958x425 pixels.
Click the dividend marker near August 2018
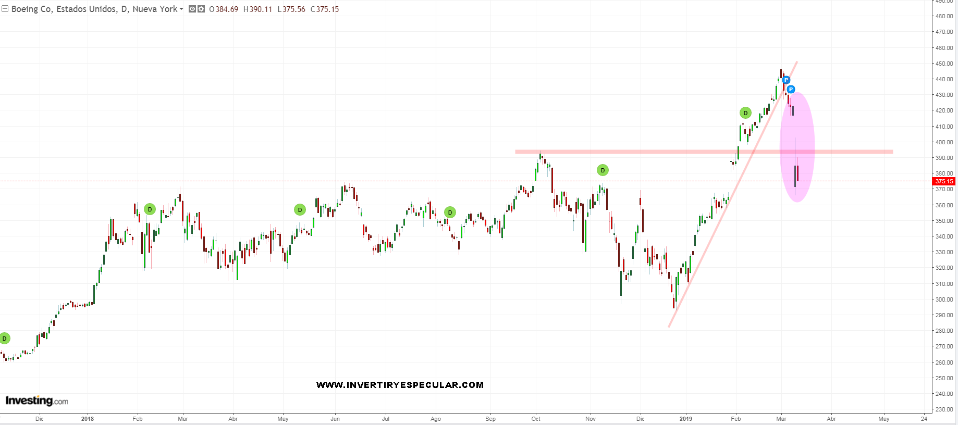[450, 212]
